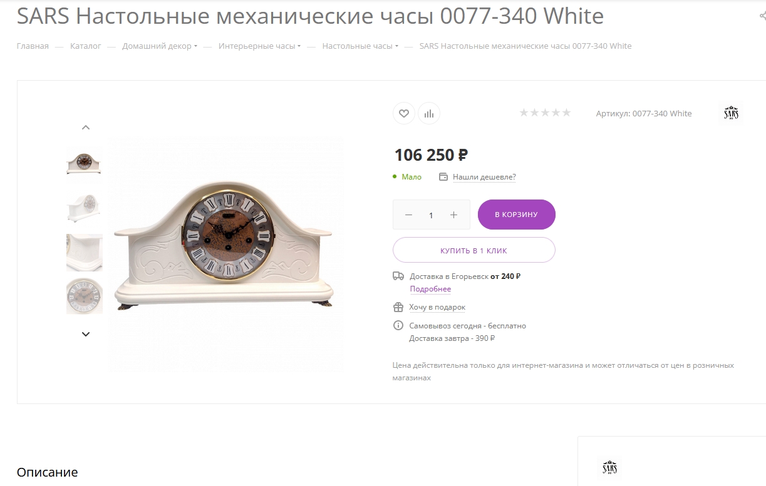Viewport: 766px width, 486px height.
Task: Click the quantity input field
Action: tap(431, 215)
